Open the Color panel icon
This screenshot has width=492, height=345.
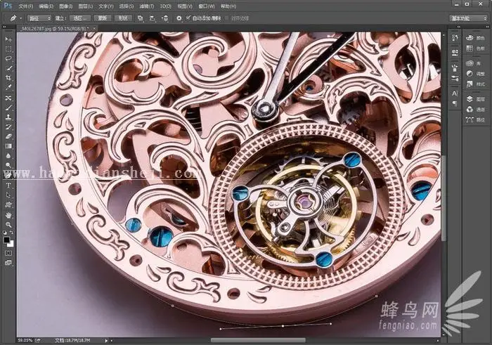(x=470, y=38)
